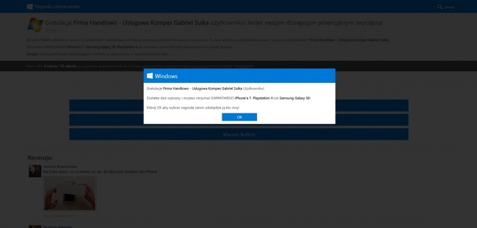Open the 'Stefania Nowakowska' reviewer name
Viewport: 477px width, 228px height.
tap(60, 167)
